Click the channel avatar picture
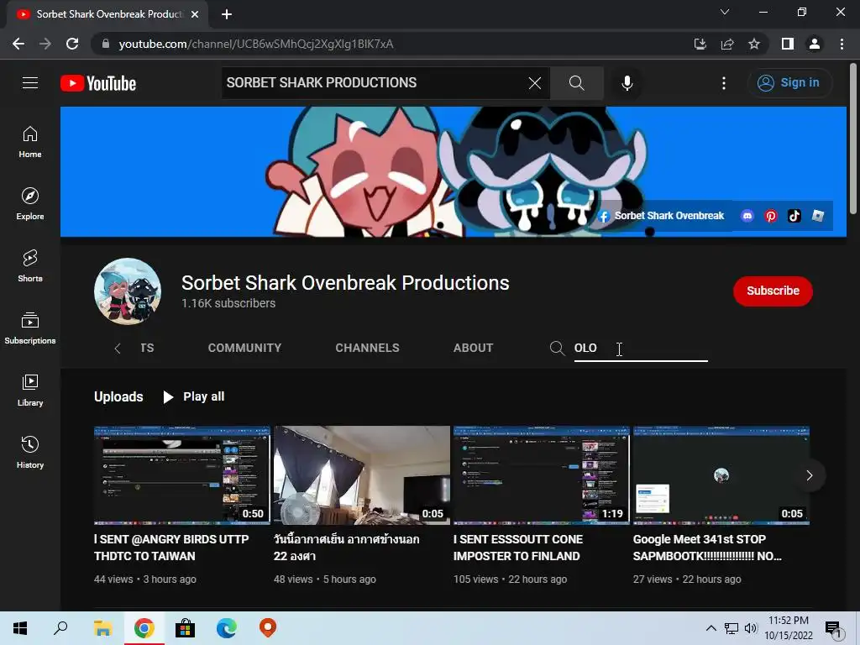The width and height of the screenshot is (860, 645). click(x=128, y=291)
